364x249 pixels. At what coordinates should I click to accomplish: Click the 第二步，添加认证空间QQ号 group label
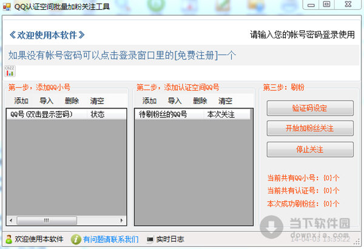tap(178, 87)
